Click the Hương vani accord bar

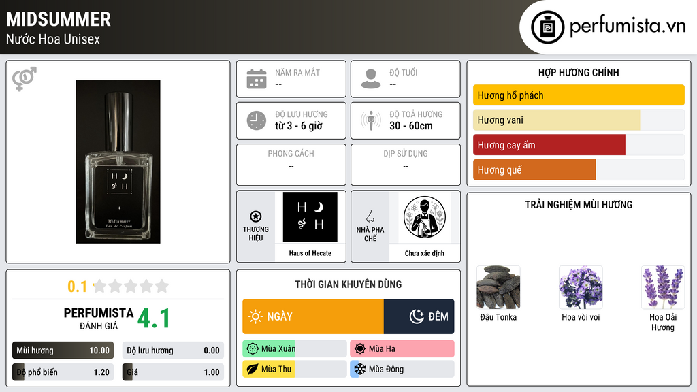579,120
